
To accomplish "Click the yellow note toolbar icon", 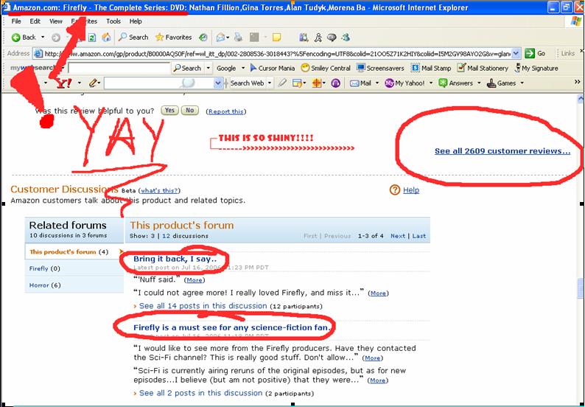I will coord(276,38).
